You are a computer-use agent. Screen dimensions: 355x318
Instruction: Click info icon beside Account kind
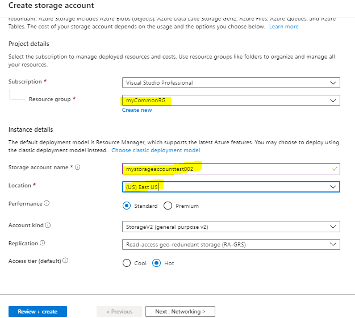pyautogui.click(x=48, y=225)
